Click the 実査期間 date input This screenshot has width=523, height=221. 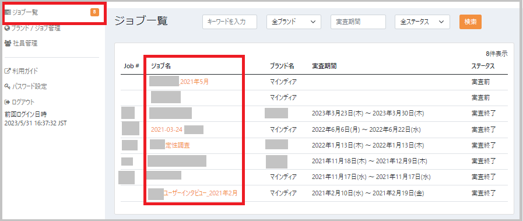358,22
